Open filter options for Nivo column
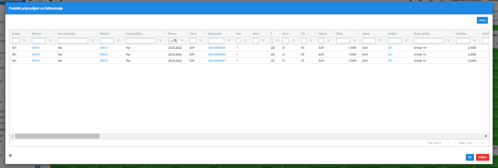The height and width of the screenshot is (168, 498). pos(263,41)
